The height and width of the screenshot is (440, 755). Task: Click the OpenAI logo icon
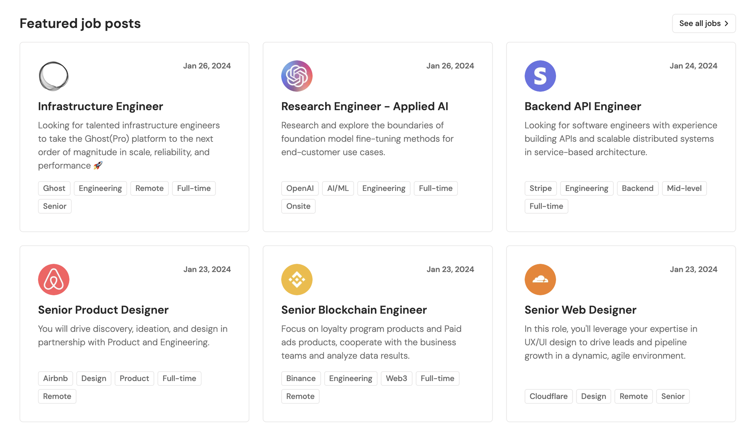[x=297, y=76]
